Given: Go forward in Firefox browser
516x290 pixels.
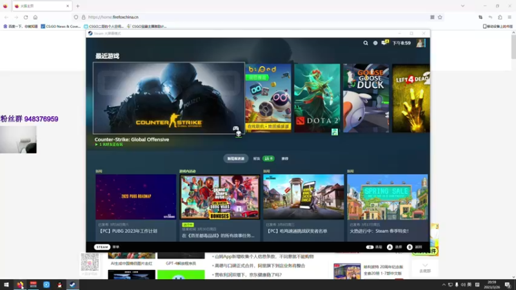Looking at the screenshot, I should pyautogui.click(x=15, y=17).
